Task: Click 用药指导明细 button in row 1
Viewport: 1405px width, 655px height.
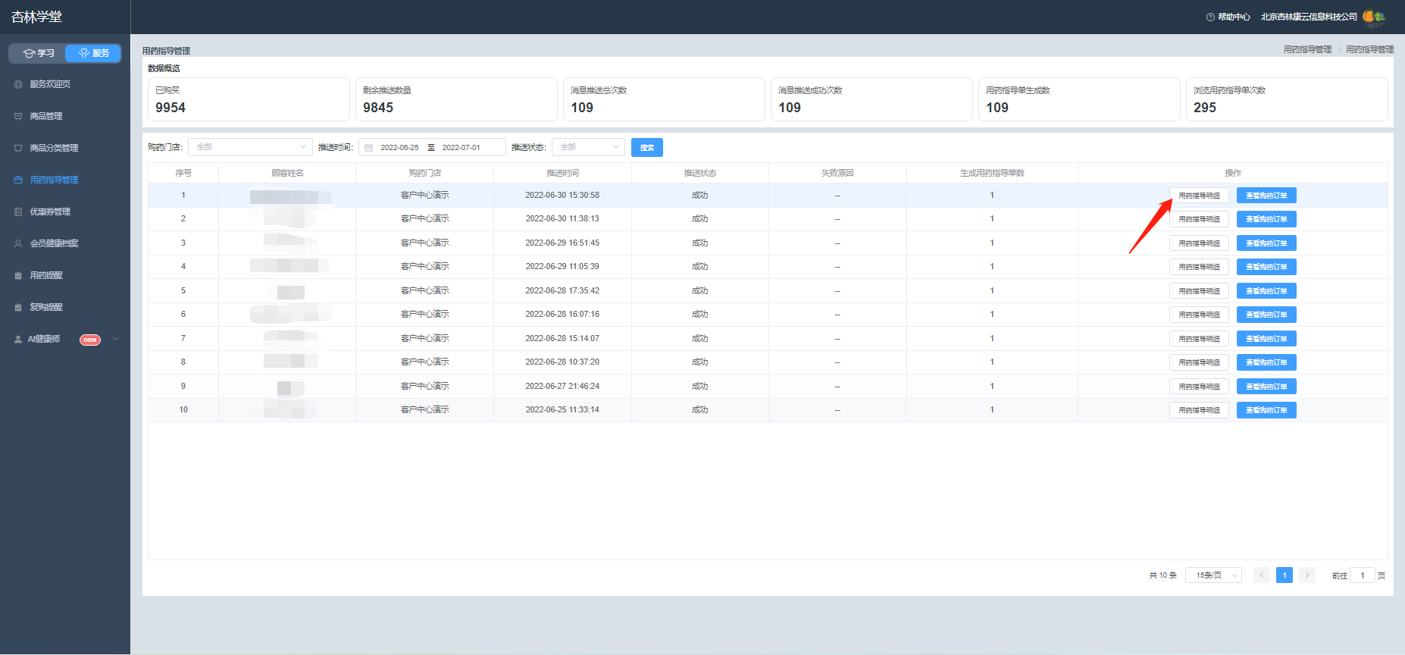Action: (x=1199, y=196)
